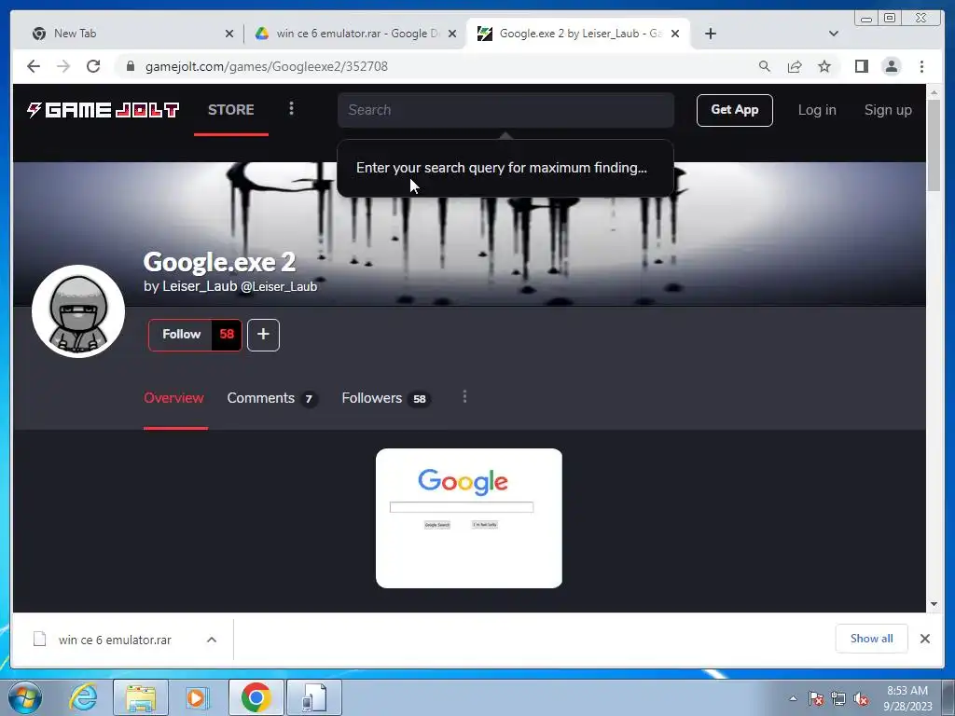Close the New Tab tab
This screenshot has width=955, height=716.
(229, 34)
